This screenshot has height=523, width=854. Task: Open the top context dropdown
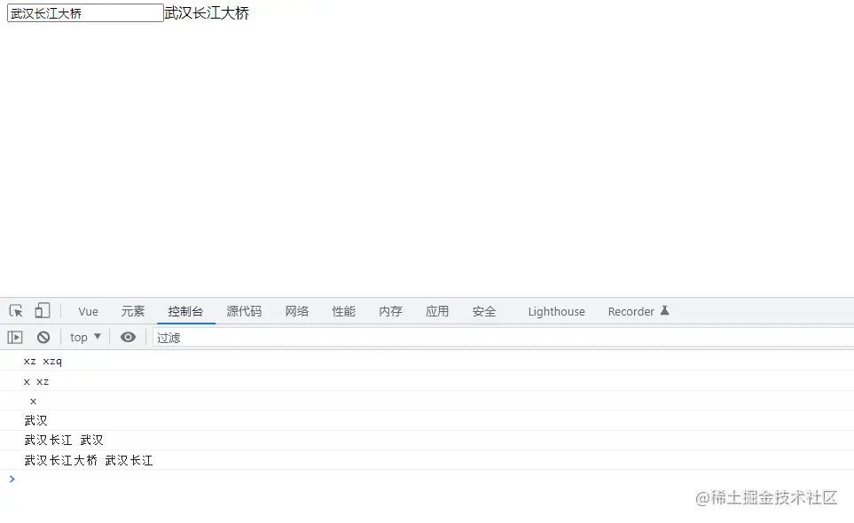click(85, 338)
